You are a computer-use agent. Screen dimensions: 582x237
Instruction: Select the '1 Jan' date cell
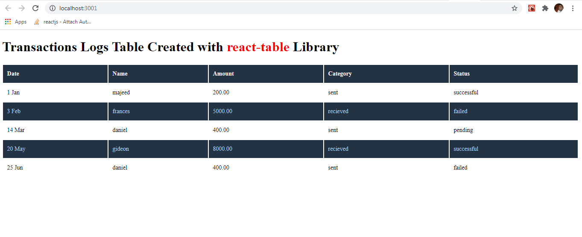(56, 93)
